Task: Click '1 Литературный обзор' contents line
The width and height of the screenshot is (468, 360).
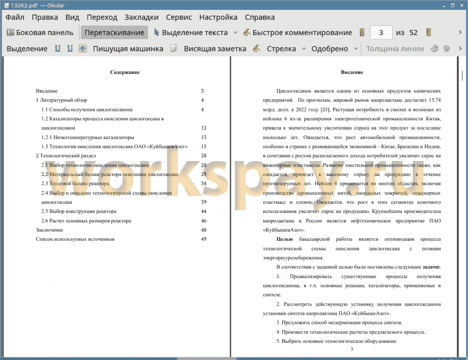Action: 61,100
